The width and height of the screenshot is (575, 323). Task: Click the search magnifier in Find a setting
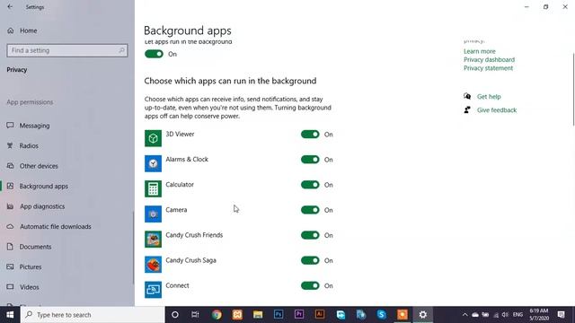click(x=122, y=50)
